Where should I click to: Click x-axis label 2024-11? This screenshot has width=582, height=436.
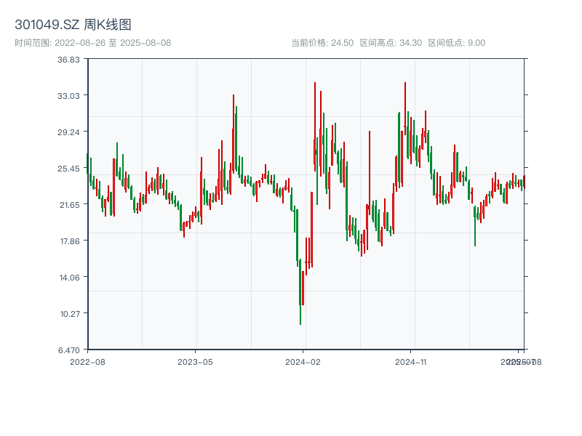click(x=410, y=362)
